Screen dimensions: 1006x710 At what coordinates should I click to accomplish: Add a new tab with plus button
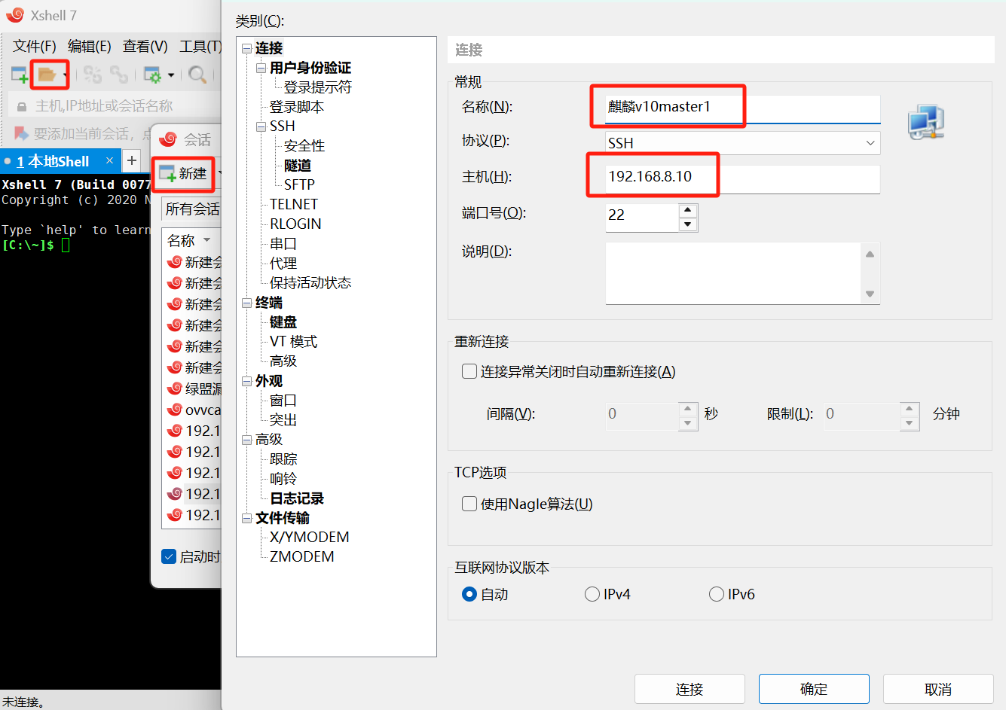point(132,160)
